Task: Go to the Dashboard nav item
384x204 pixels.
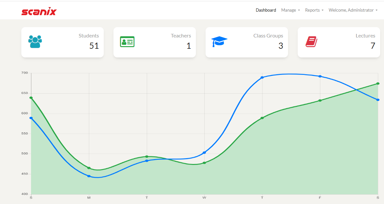Action: (x=266, y=10)
